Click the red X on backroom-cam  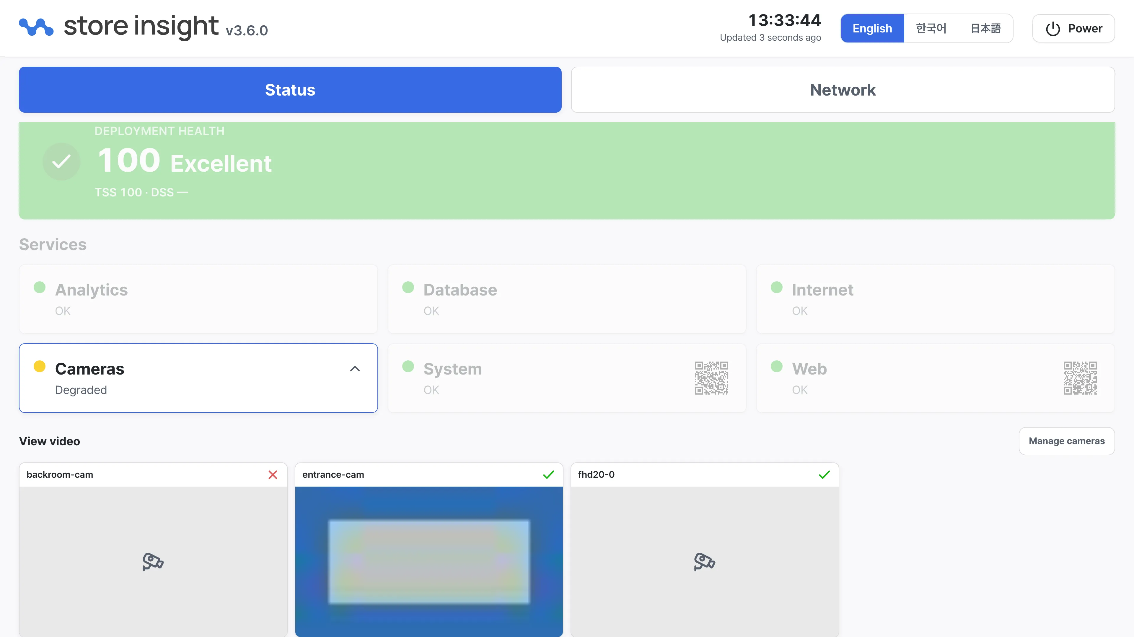pyautogui.click(x=273, y=475)
